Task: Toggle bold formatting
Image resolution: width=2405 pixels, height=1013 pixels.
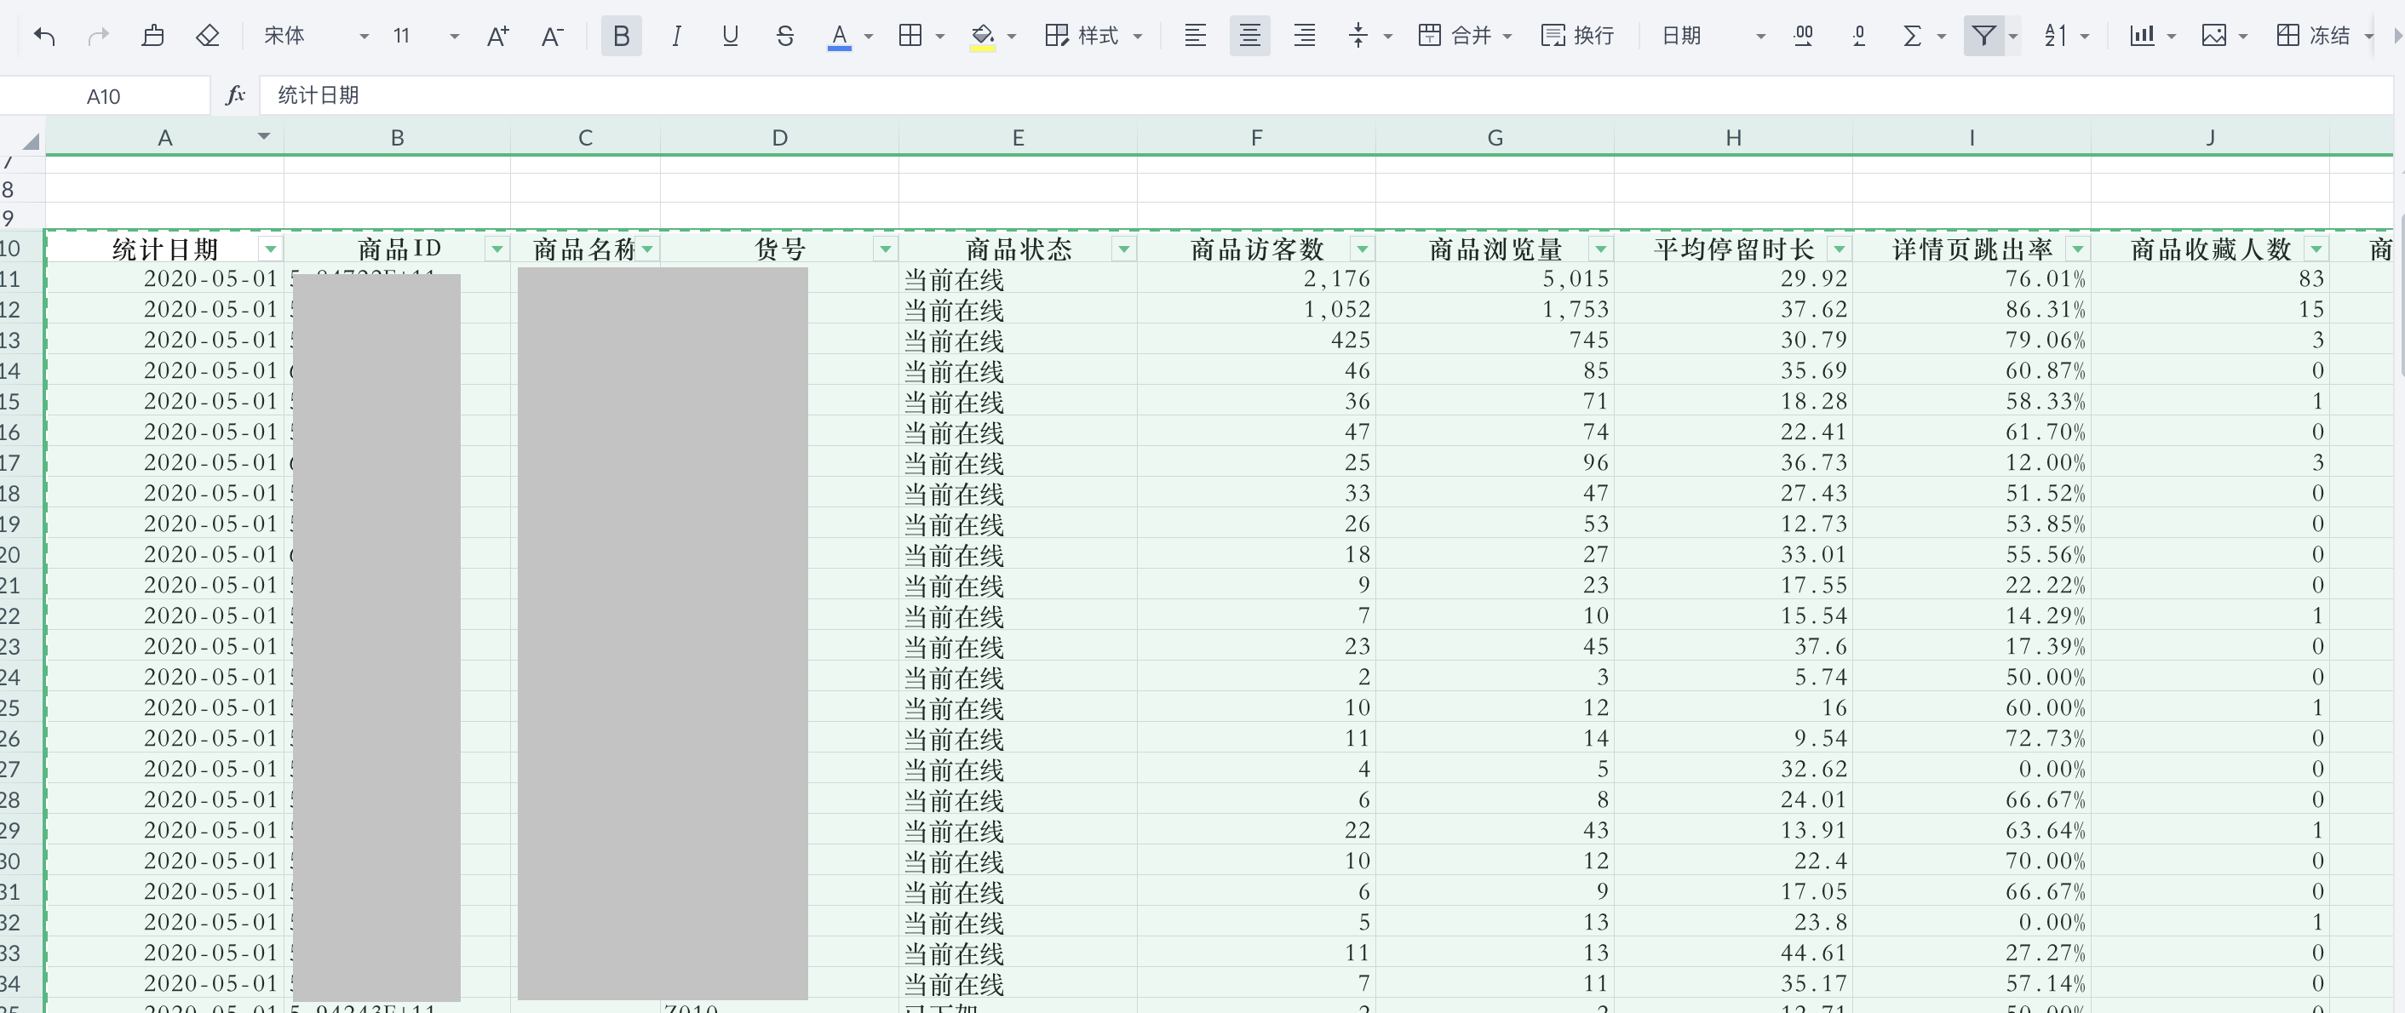Action: coord(621,37)
